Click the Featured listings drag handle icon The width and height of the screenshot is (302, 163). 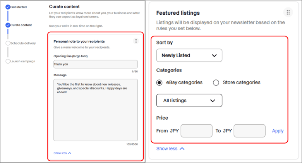288,12
